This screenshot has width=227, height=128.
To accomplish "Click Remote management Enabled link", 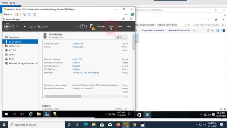I will (x=76, y=63).
